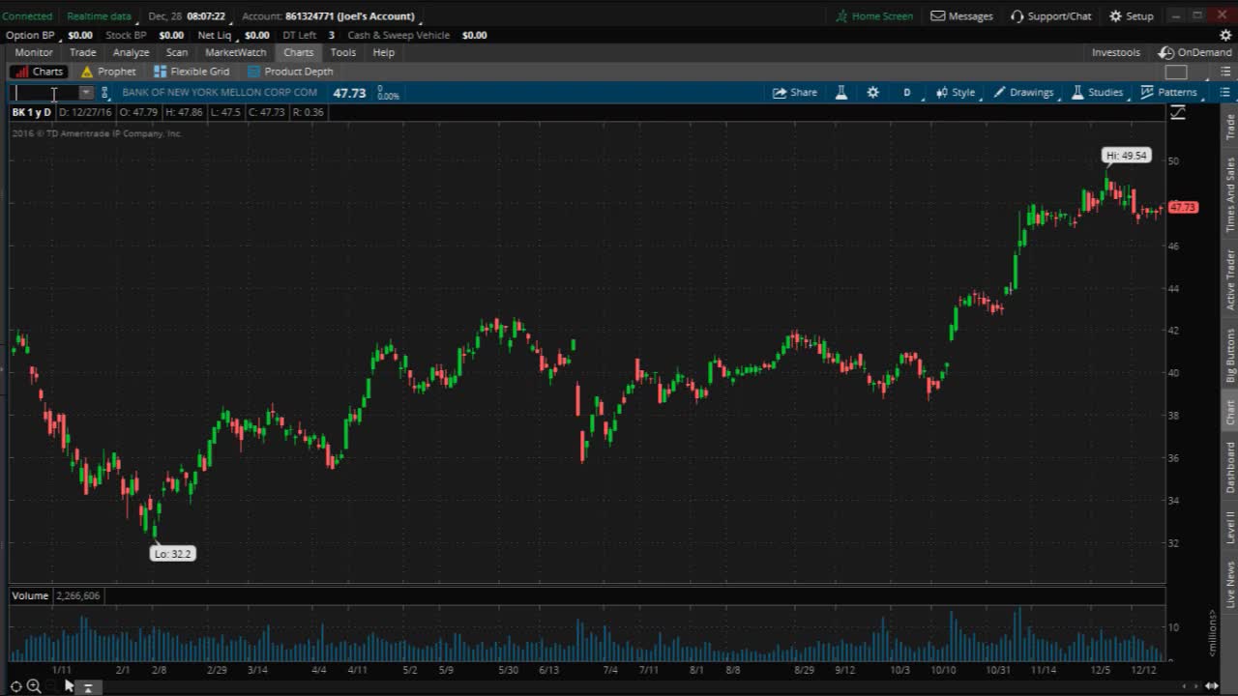Click the BANK OF NEW YORK MELLON name
Image resolution: width=1238 pixels, height=696 pixels.
[220, 93]
